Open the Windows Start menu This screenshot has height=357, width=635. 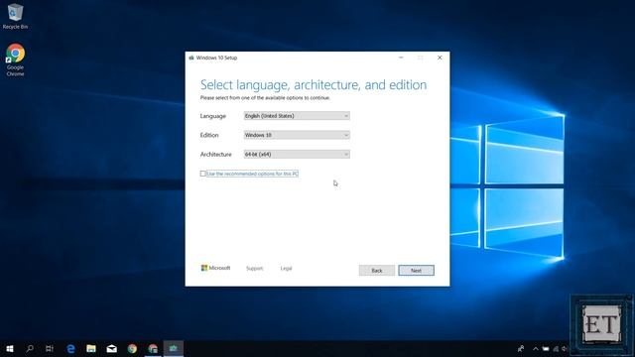pyautogui.click(x=10, y=348)
